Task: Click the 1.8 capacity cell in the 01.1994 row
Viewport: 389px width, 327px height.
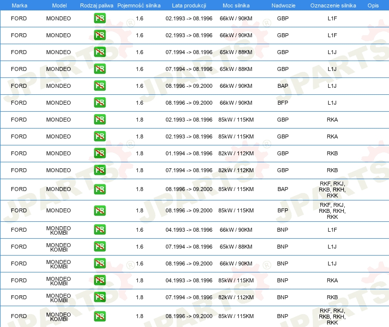Action: (x=140, y=153)
